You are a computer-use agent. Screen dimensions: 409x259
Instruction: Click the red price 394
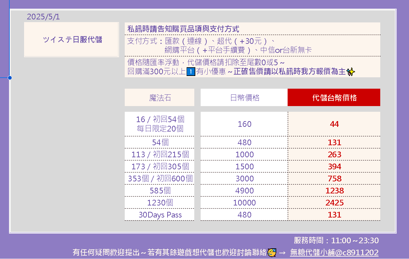click(x=334, y=166)
